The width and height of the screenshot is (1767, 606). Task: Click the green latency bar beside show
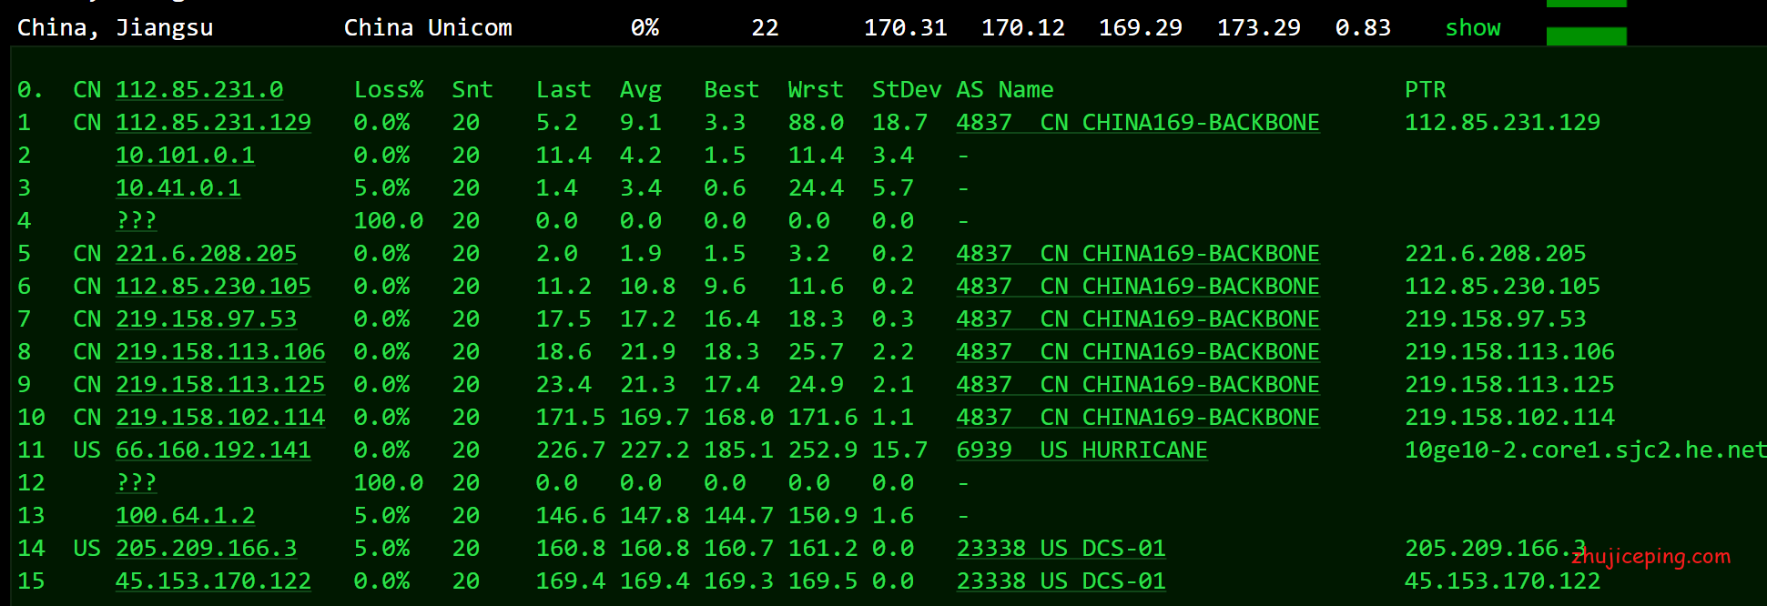[x=1586, y=35]
